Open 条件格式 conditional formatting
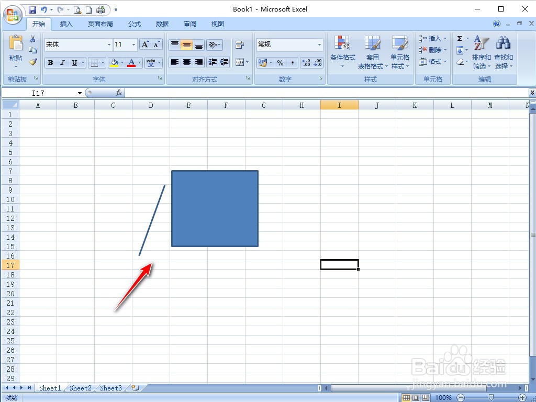Image resolution: width=536 pixels, height=402 pixels. coord(342,51)
